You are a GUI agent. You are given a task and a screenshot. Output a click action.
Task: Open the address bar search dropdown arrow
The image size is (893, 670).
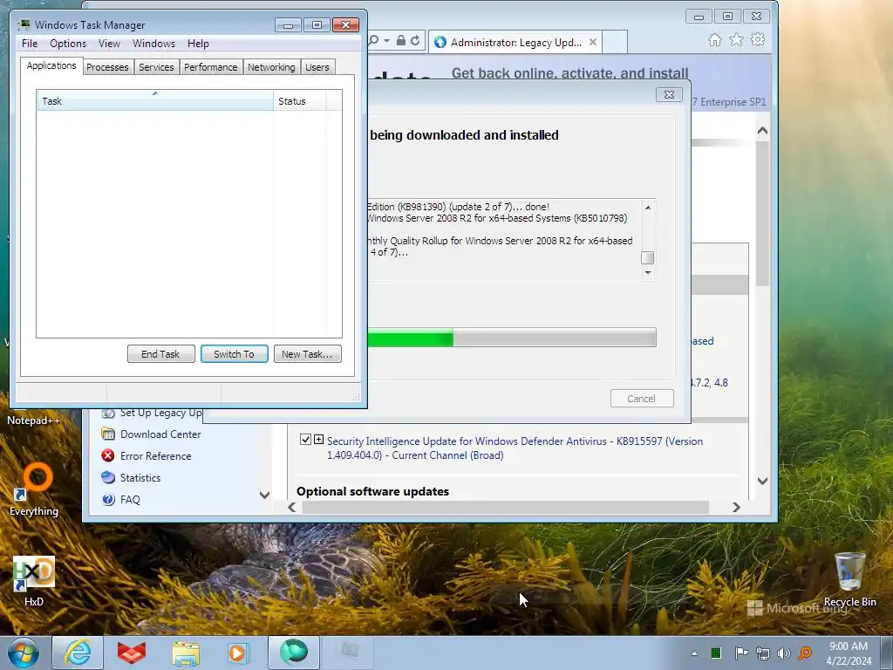coord(386,40)
